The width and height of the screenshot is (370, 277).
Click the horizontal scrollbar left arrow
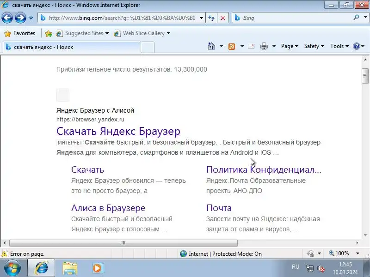[5, 243]
